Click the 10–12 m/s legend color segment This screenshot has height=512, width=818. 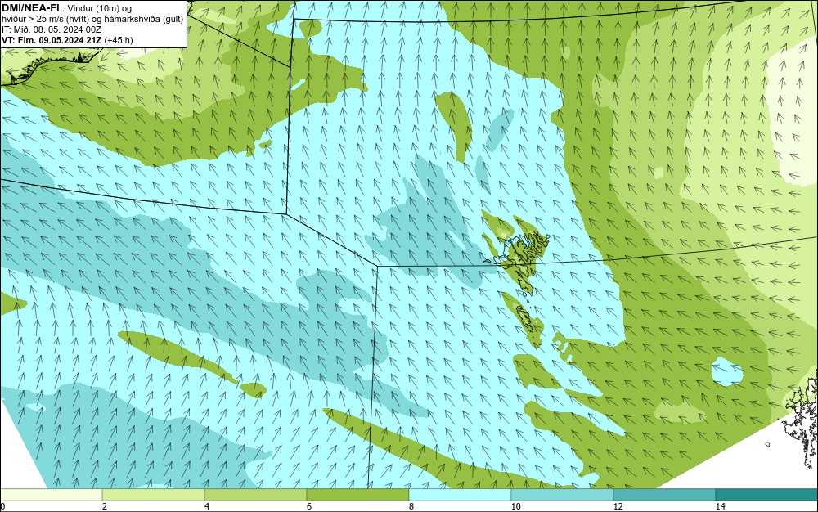(x=563, y=494)
